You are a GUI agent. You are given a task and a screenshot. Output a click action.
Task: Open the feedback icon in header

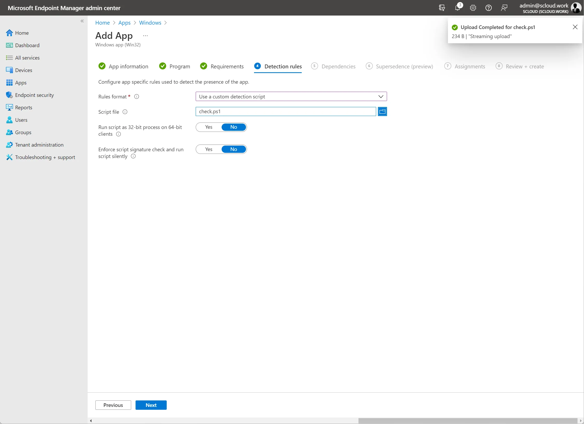pos(504,8)
